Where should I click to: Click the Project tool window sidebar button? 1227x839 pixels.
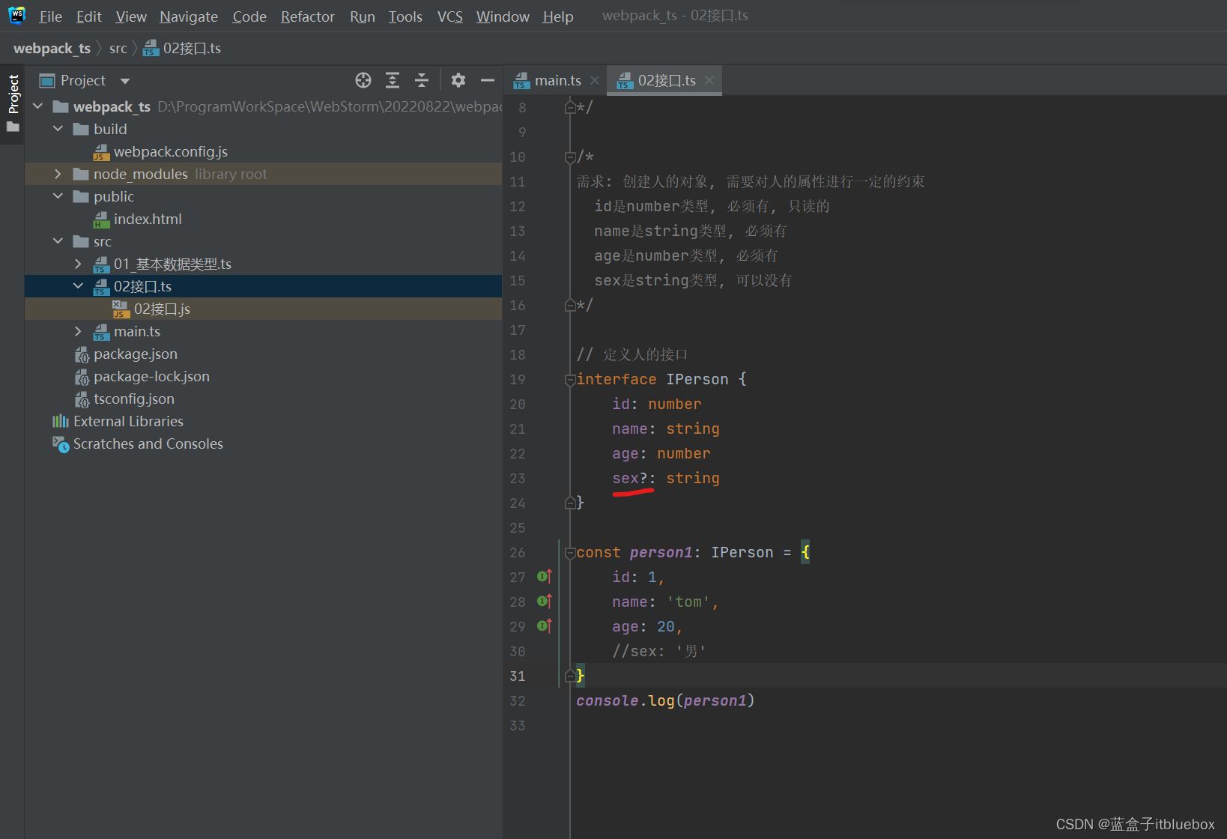13,103
